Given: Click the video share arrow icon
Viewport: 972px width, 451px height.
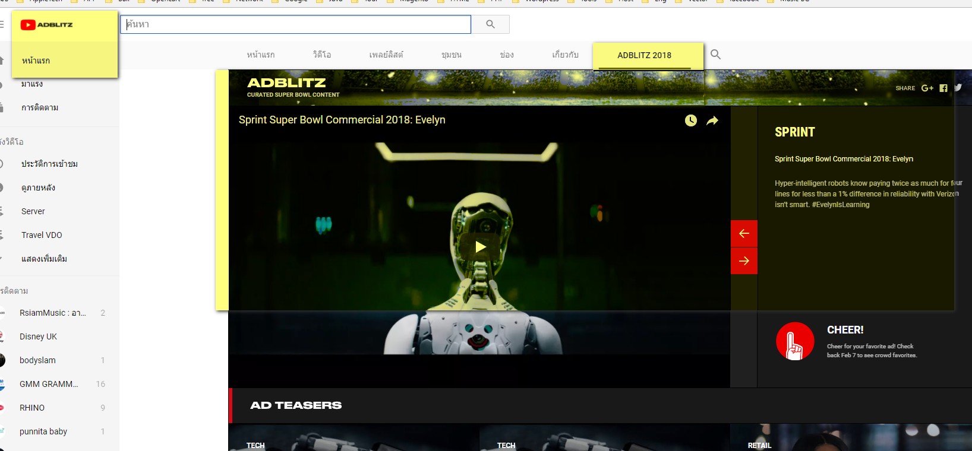Looking at the screenshot, I should coord(712,120).
